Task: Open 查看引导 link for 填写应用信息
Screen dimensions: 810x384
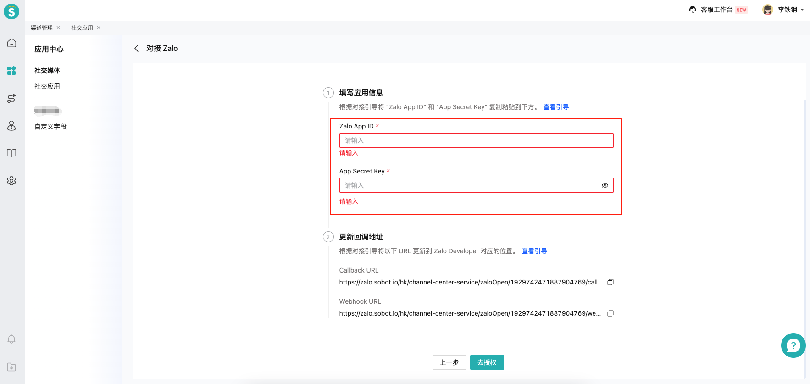Action: tap(556, 107)
